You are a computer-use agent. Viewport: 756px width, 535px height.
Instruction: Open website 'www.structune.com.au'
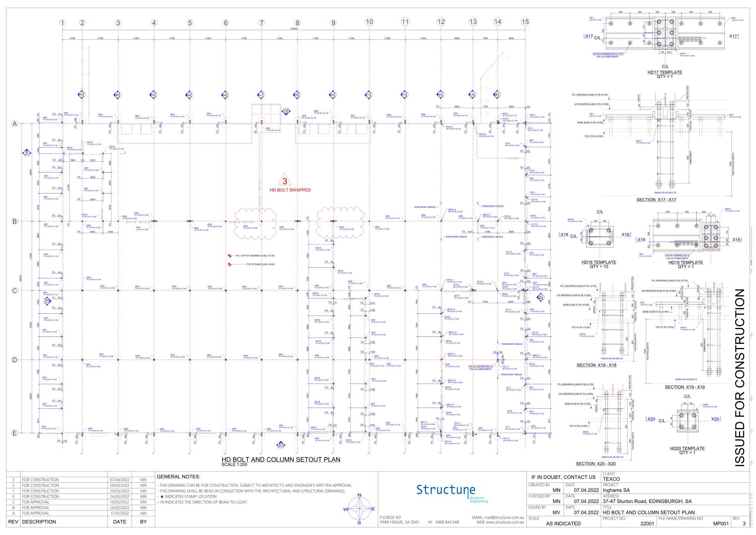pos(505,522)
